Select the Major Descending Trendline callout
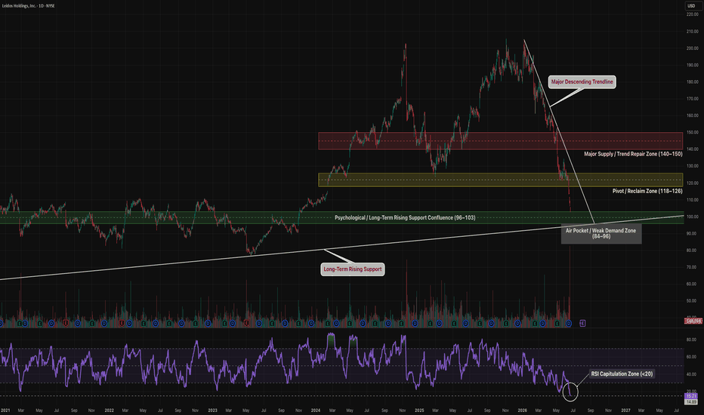 click(x=582, y=81)
